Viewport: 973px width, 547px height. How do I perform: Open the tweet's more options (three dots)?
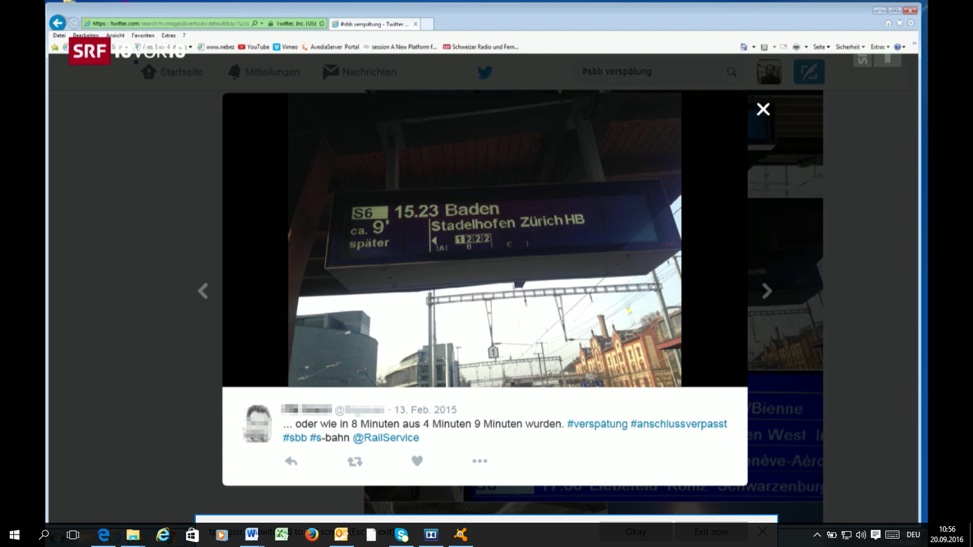coord(480,461)
